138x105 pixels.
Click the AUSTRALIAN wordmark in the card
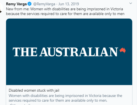pos(79,52)
